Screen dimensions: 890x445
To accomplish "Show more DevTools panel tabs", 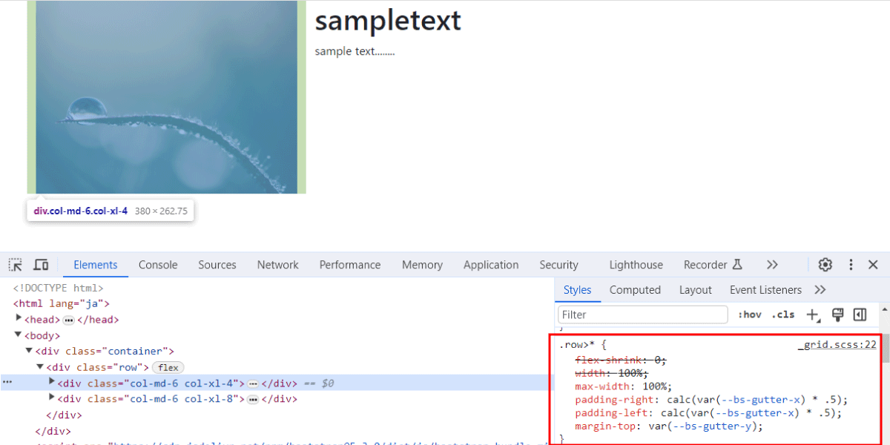I will coord(772,265).
